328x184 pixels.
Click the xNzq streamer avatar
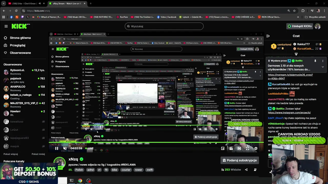59,163
